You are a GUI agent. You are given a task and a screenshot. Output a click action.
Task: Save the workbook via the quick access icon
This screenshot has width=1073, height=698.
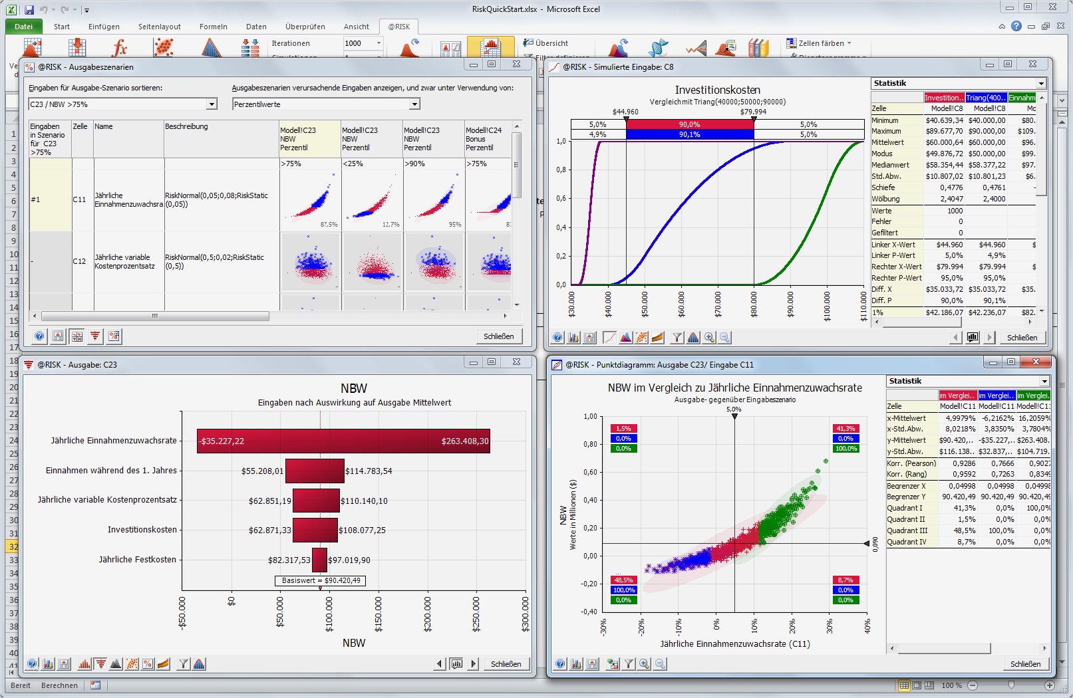[x=29, y=9]
